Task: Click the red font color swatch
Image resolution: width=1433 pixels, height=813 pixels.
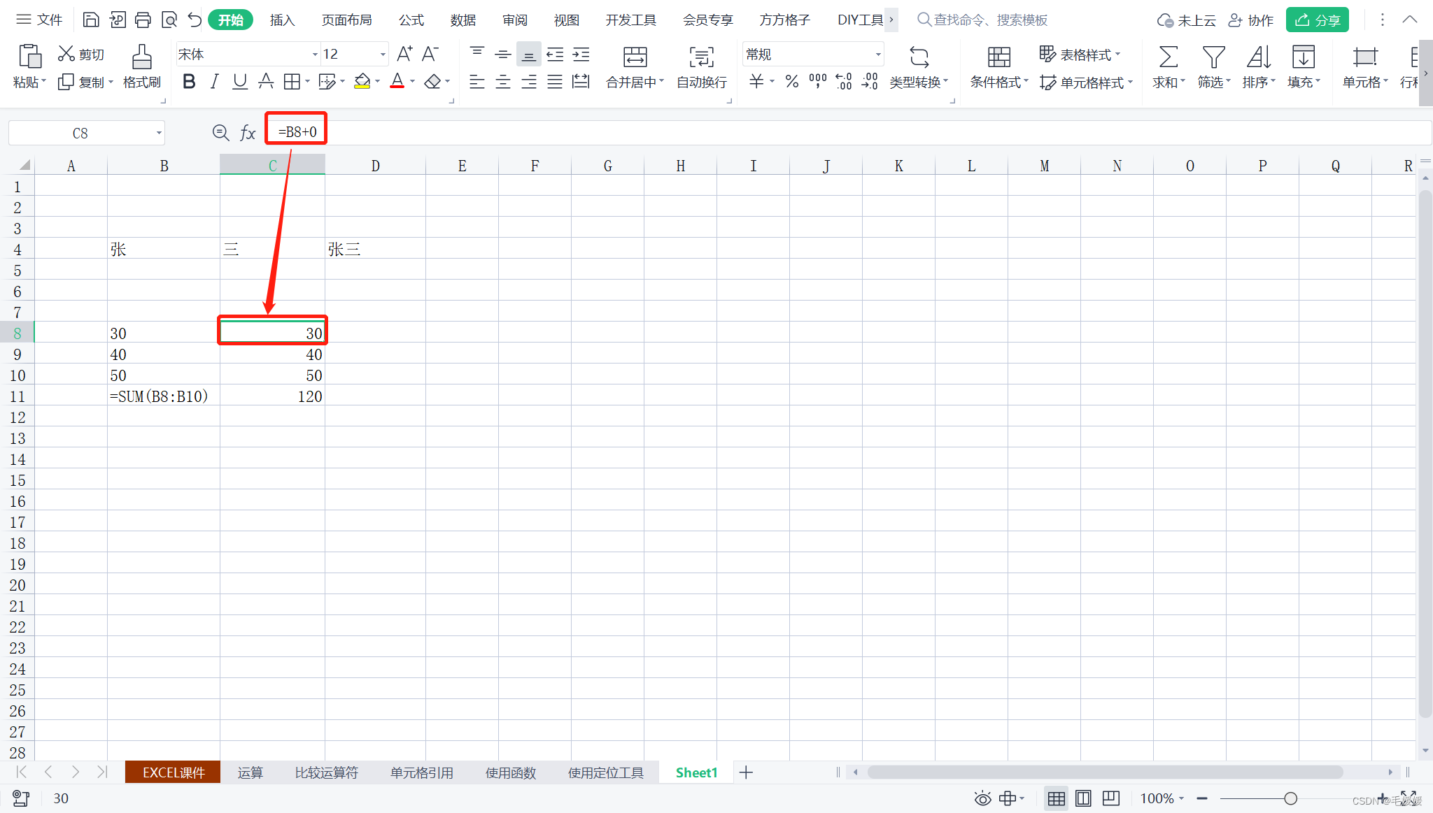Action: tap(397, 82)
